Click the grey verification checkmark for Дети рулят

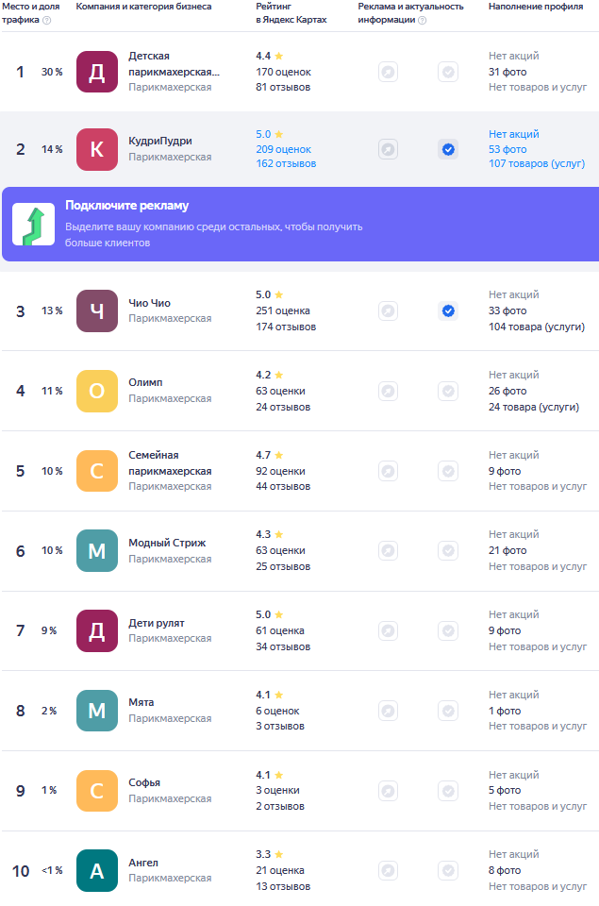(448, 631)
